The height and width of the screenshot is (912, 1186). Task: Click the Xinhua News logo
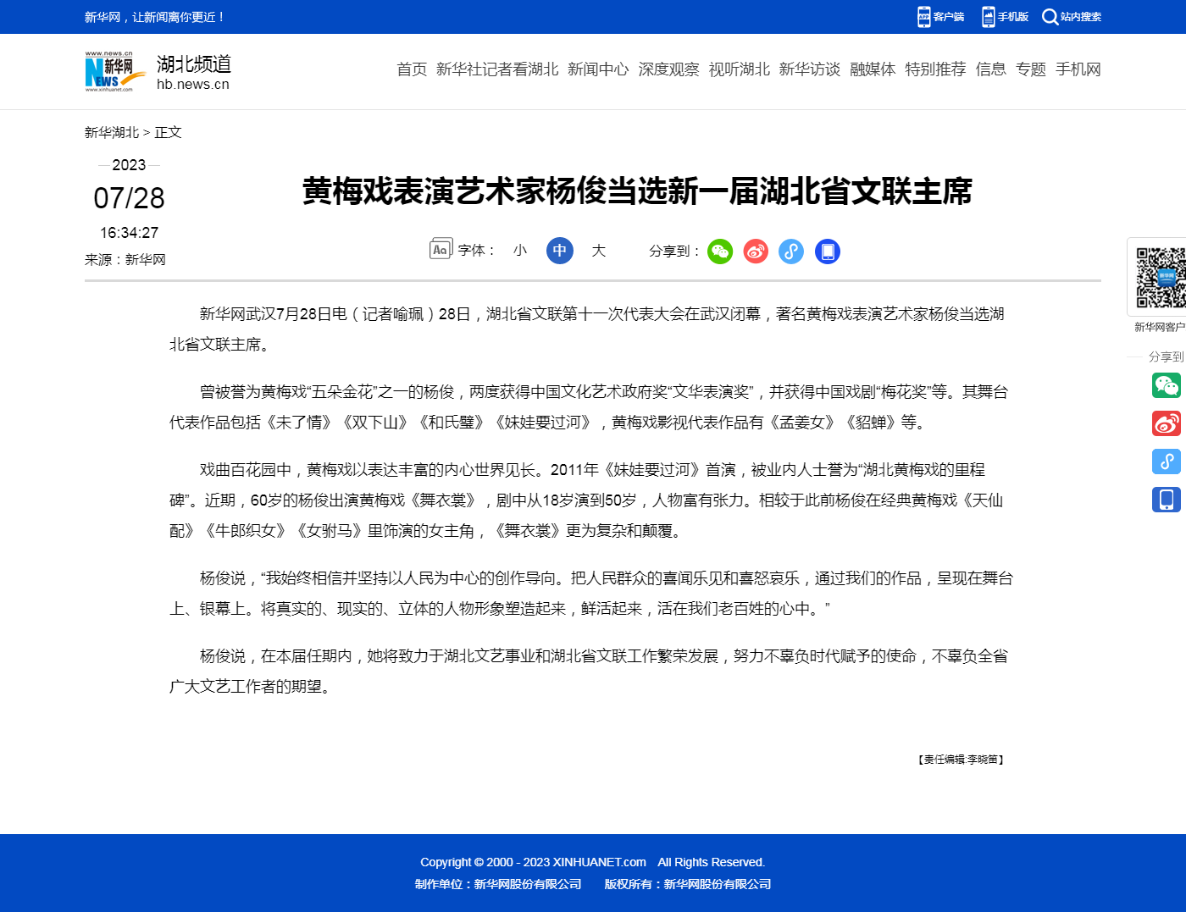tap(110, 71)
